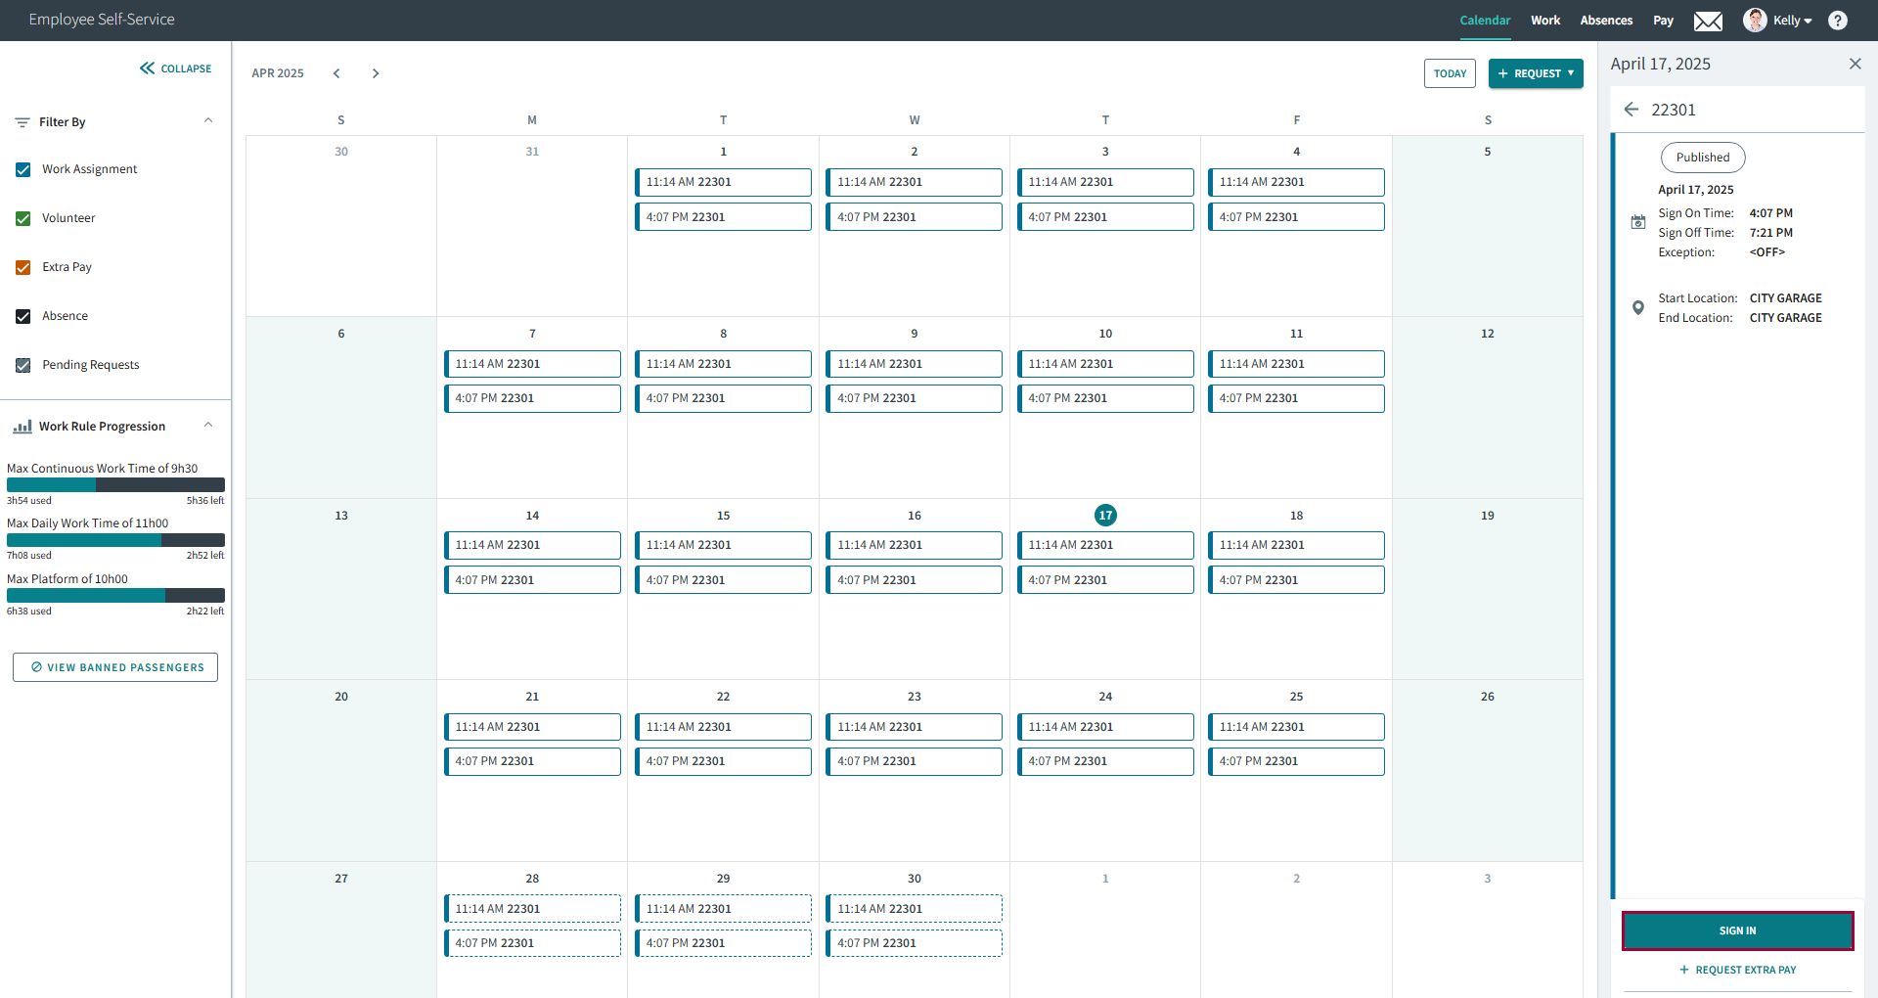
Task: Collapse the sidebar using double-chevron icon
Action: coord(148,68)
